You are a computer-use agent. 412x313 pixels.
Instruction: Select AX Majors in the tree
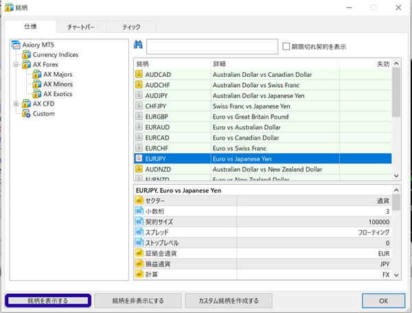[x=58, y=74]
